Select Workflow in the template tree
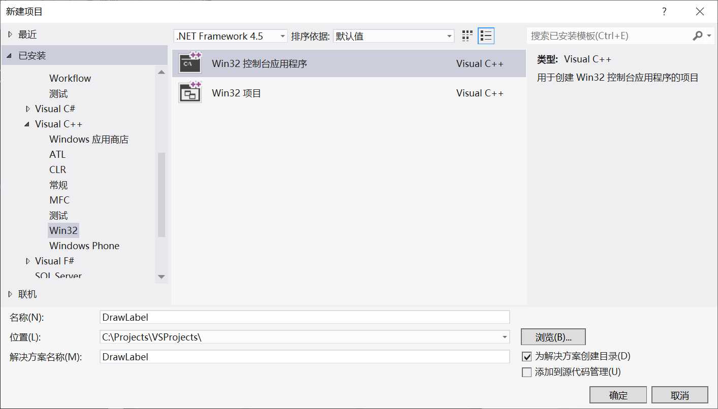This screenshot has width=718, height=409. click(x=70, y=78)
